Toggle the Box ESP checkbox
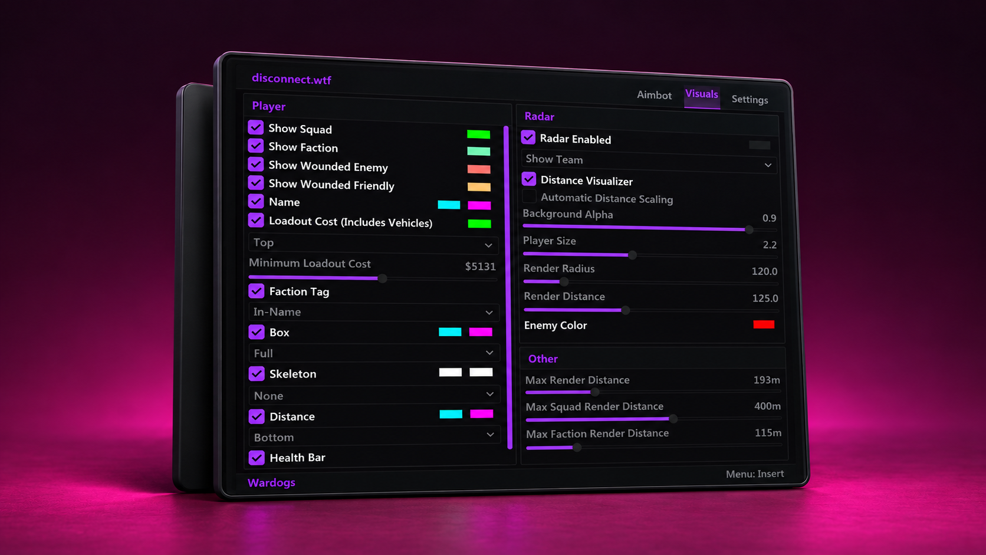The height and width of the screenshot is (555, 986). (x=257, y=332)
